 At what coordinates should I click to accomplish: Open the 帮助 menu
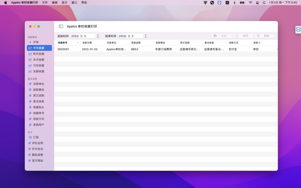click(x=84, y=3)
